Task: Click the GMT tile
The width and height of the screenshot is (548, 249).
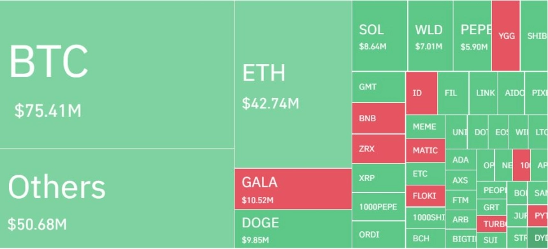Action: click(379, 87)
